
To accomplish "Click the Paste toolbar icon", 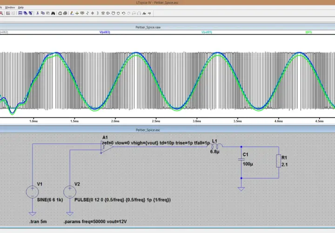I will pyautogui.click(x=48, y=13).
